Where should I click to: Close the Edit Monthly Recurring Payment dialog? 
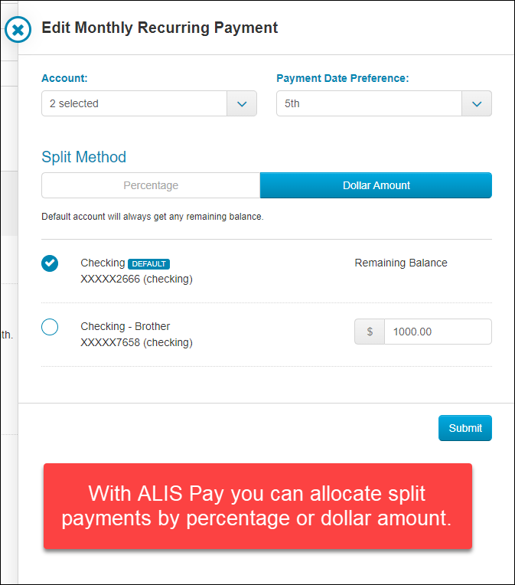click(18, 29)
